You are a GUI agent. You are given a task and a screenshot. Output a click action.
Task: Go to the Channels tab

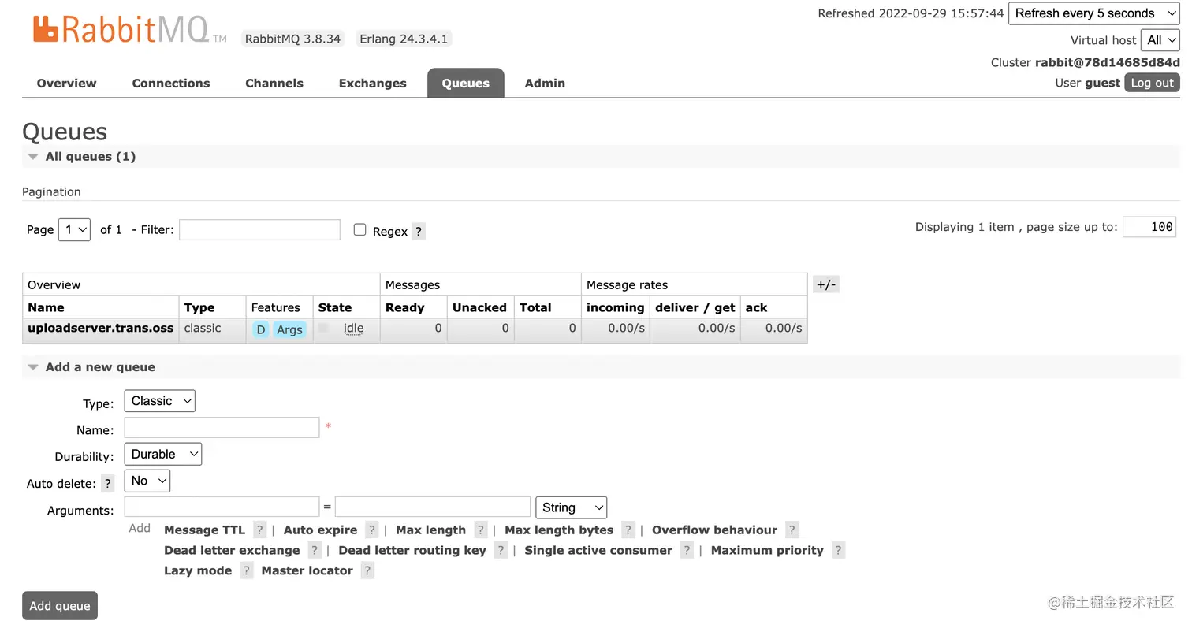pos(274,84)
